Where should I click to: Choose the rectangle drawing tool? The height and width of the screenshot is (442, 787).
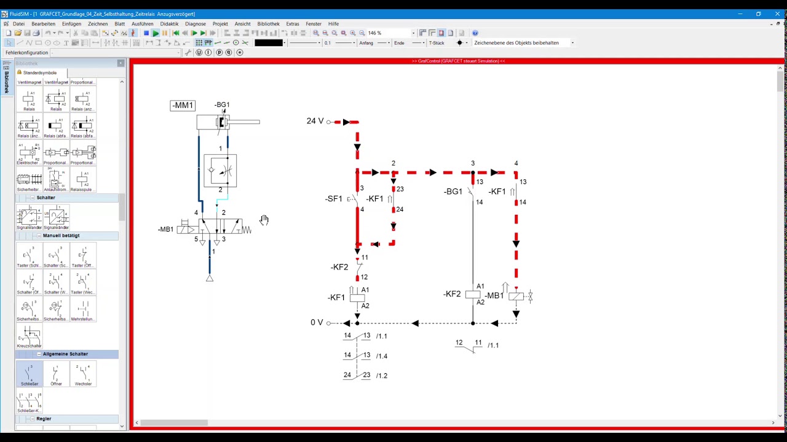click(38, 43)
